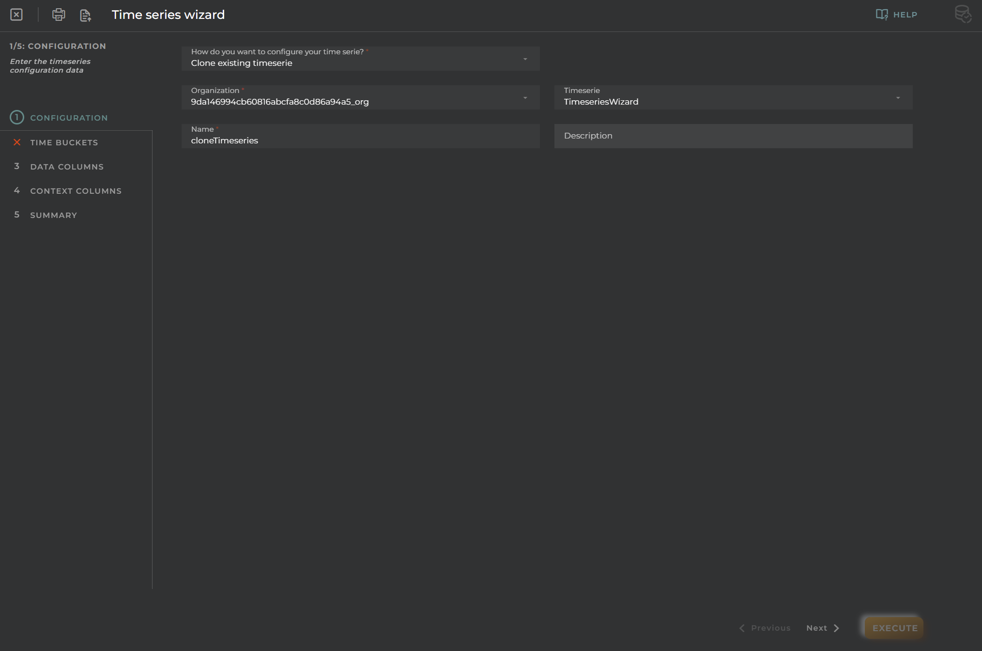
Task: Click the Execute button
Action: [x=894, y=628]
